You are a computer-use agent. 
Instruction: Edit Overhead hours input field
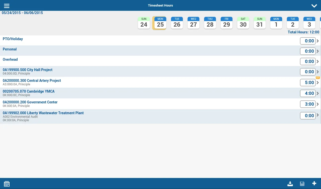click(x=308, y=61)
